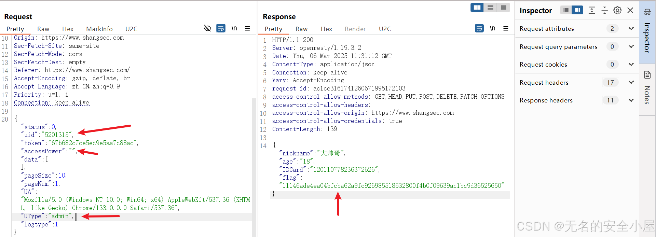Screen dimensions: 656x237
Task: Click the pageSize value in request body
Action: (x=62, y=176)
